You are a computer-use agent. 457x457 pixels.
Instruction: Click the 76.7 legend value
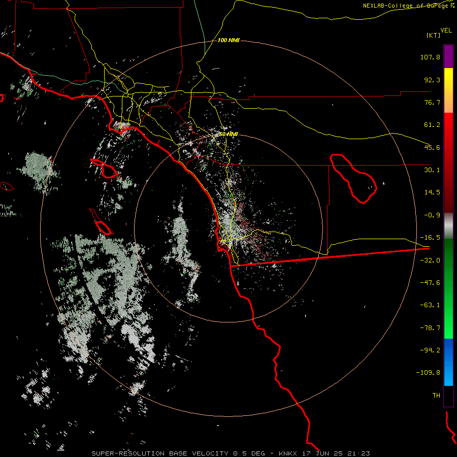coord(432,102)
